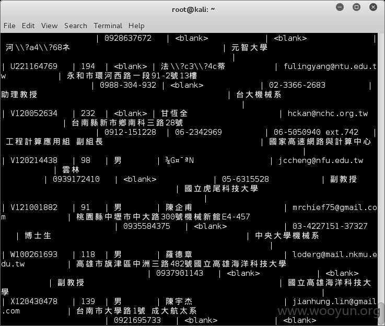Click address 台南市大學路1號 成大航太系
Viewport: 385px width, 326px height.
pyautogui.click(x=136, y=311)
